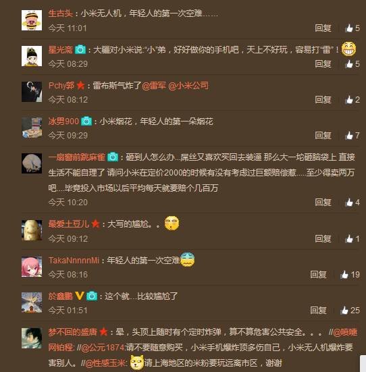This screenshot has width=366, height=372.
Task: Like Pchy郭's comment with 2 likes
Action: point(352,100)
